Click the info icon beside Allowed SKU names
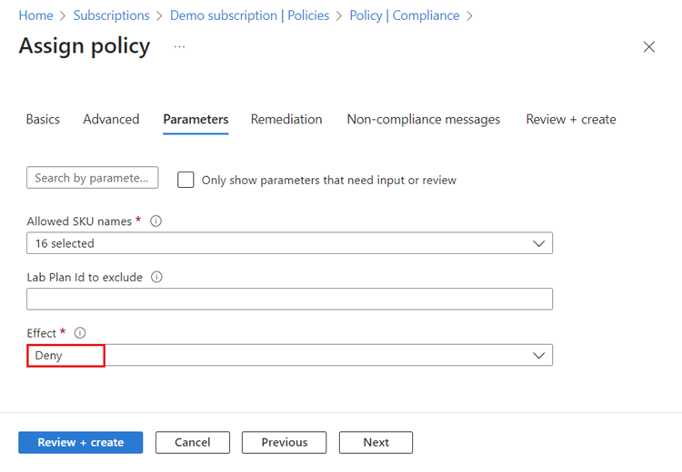The height and width of the screenshot is (472, 682). click(155, 221)
